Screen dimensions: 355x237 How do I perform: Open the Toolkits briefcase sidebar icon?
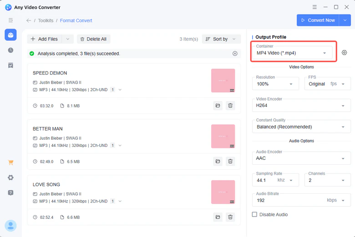[10, 35]
